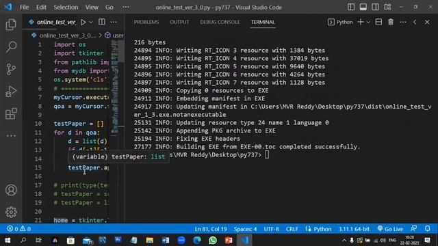
Task: Click Ln 81, Col 19 cursor position
Action: click(x=211, y=229)
